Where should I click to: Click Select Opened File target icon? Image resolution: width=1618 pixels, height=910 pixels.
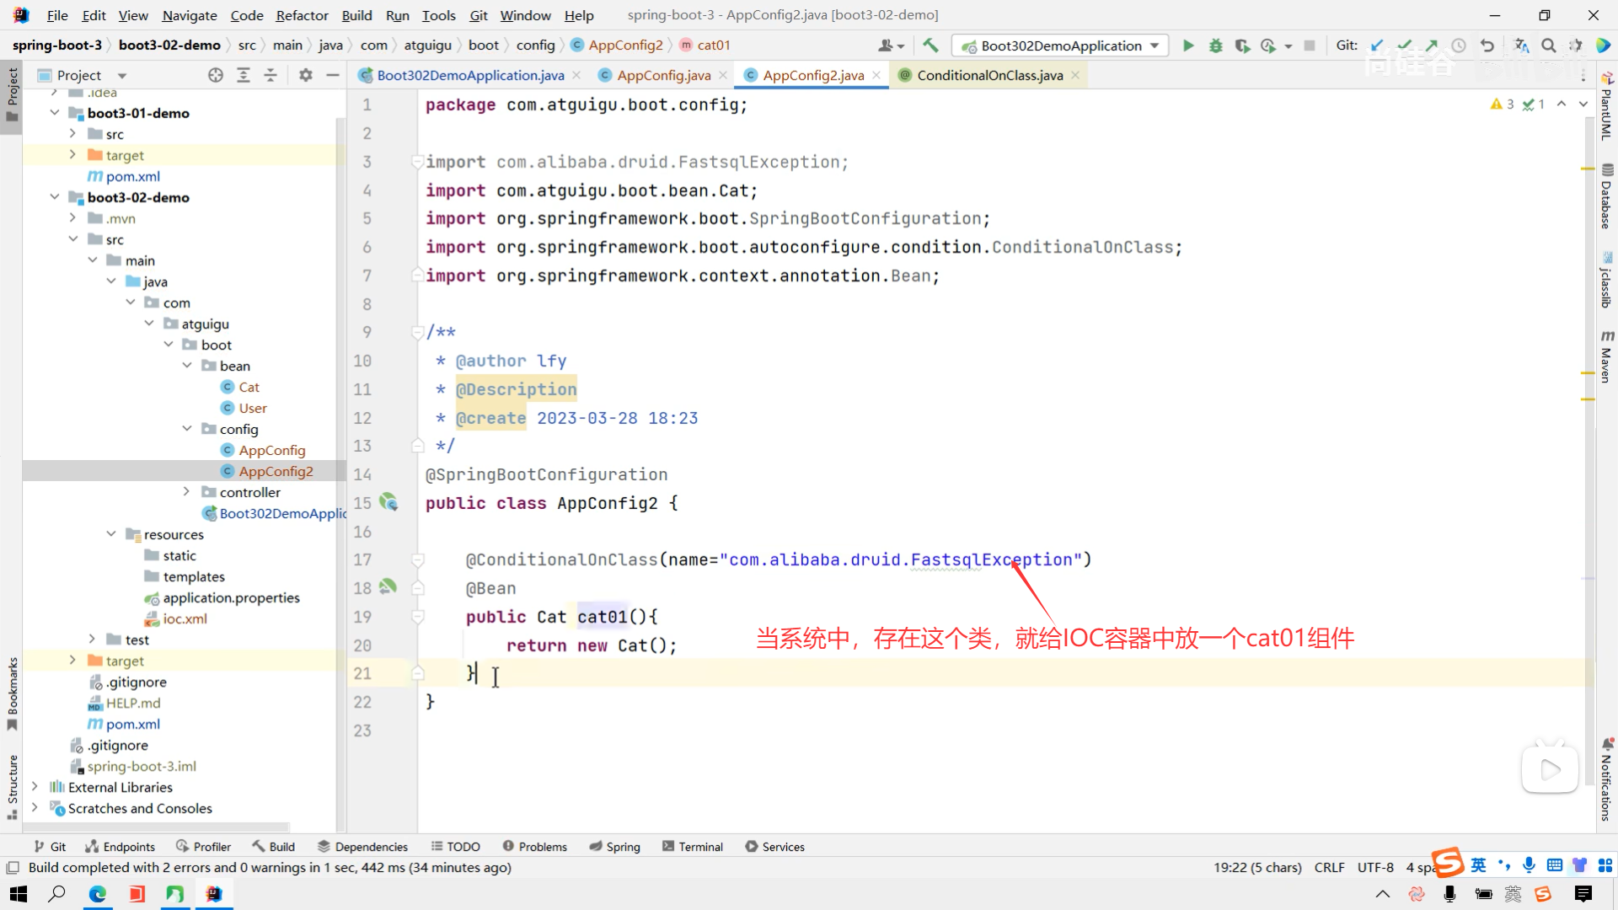216,75
